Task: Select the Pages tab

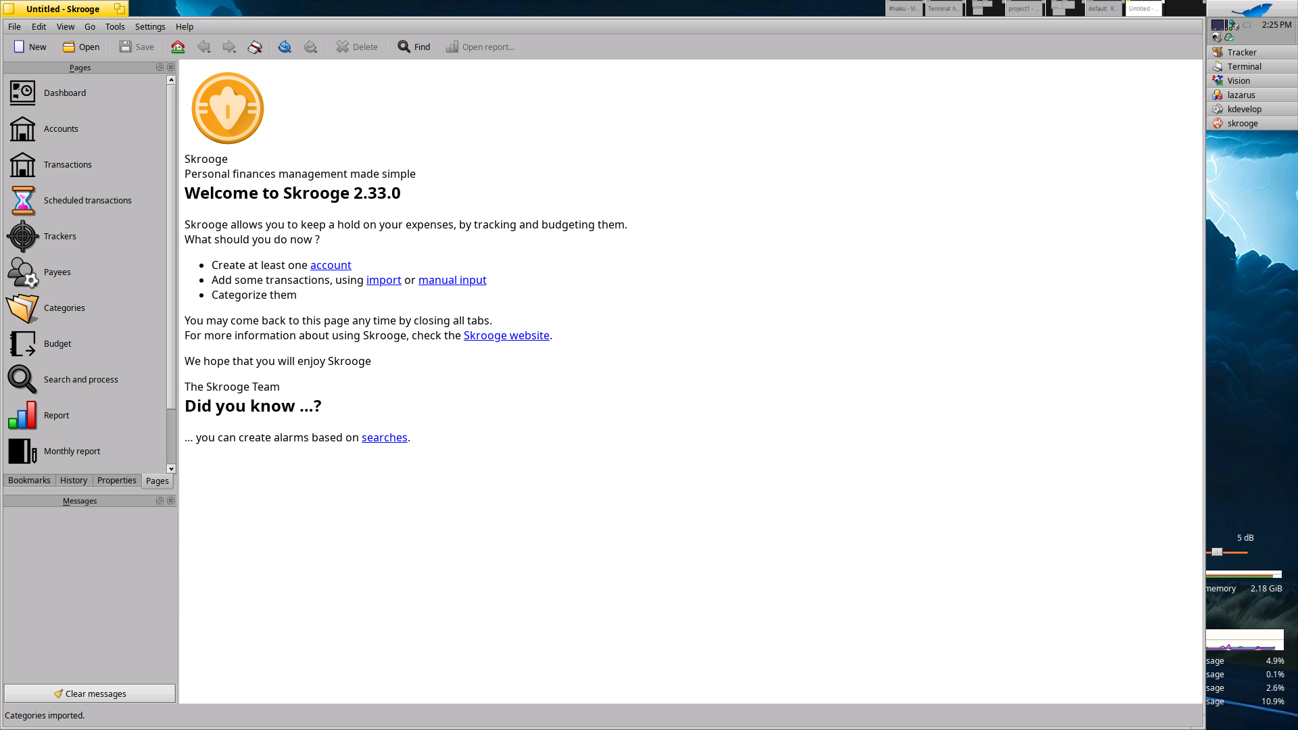Action: pyautogui.click(x=158, y=481)
